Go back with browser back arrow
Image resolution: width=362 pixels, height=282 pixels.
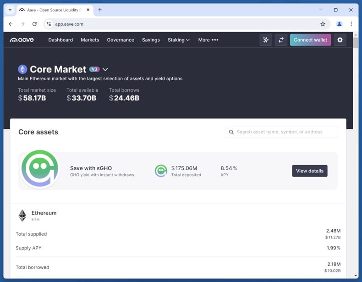point(11,24)
